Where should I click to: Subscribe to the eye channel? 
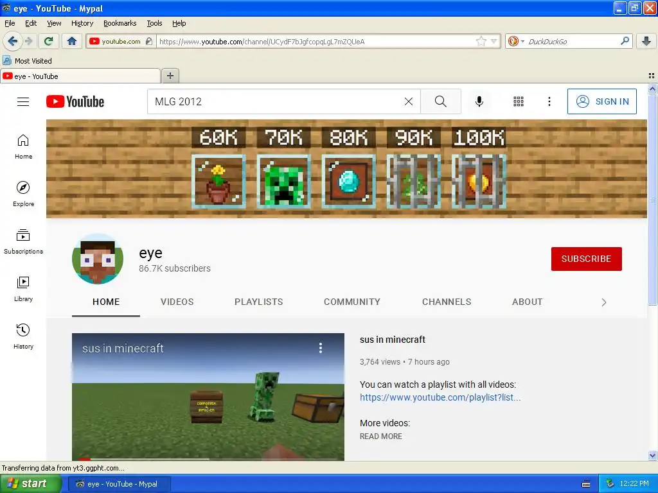tap(586, 259)
